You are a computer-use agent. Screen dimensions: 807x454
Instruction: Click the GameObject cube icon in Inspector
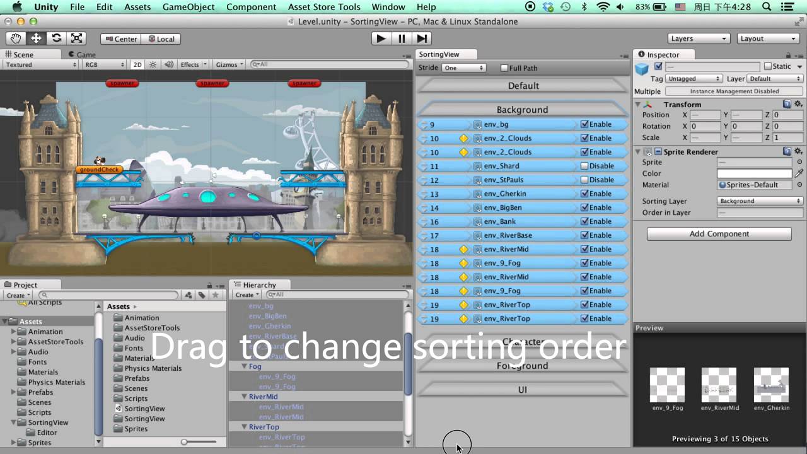coord(642,69)
